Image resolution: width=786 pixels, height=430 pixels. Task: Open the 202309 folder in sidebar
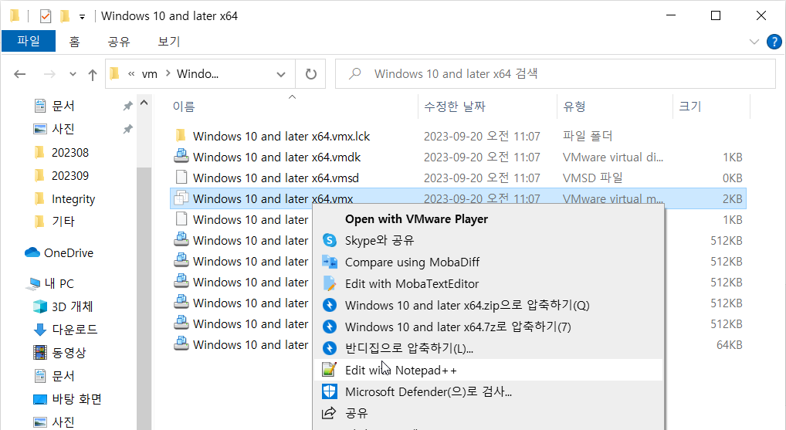pos(69,176)
